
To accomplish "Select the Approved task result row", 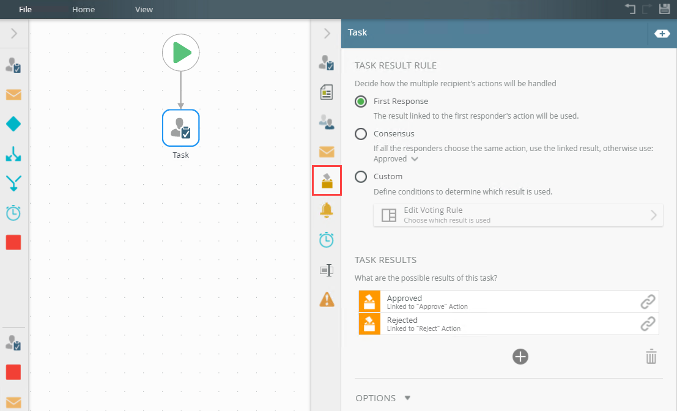I will tap(509, 302).
